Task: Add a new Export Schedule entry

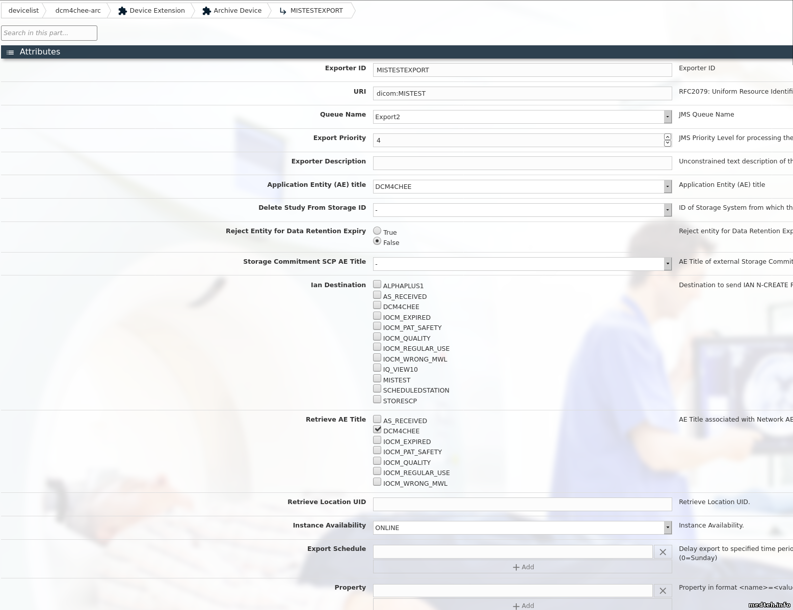Action: pos(522,567)
